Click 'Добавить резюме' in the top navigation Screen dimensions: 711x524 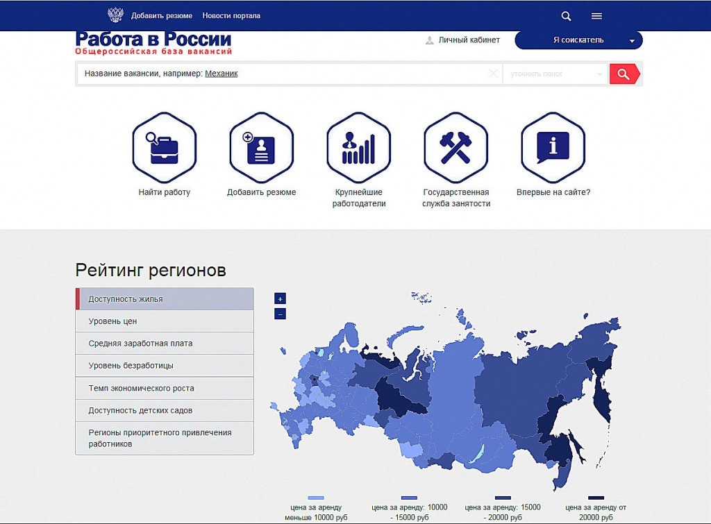coord(162,15)
